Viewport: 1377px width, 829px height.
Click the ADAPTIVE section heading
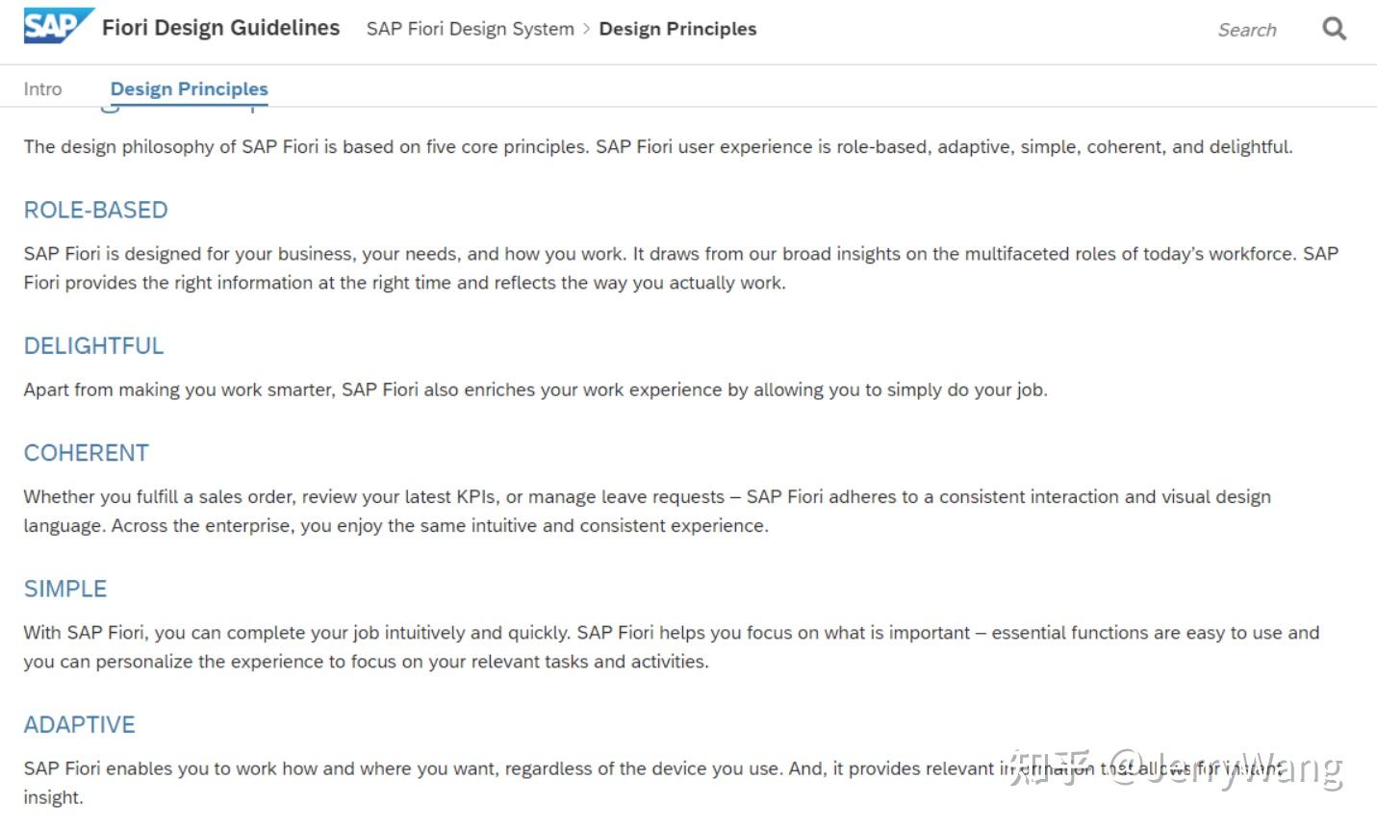pyautogui.click(x=79, y=724)
